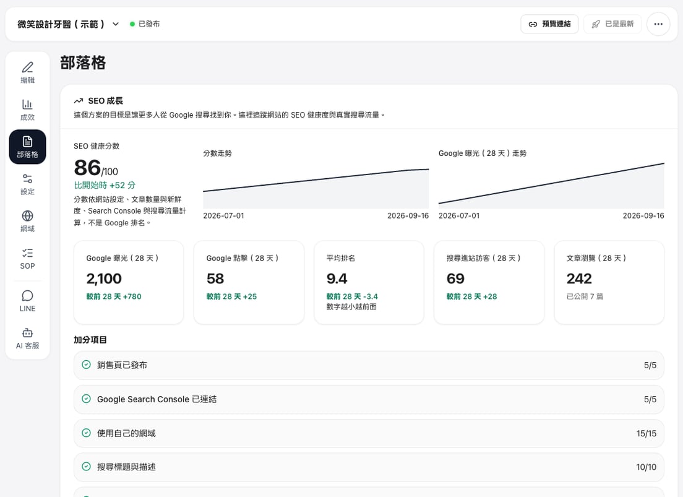
Task: Open the 文章瀏覽（28 天）card
Action: pos(609,282)
